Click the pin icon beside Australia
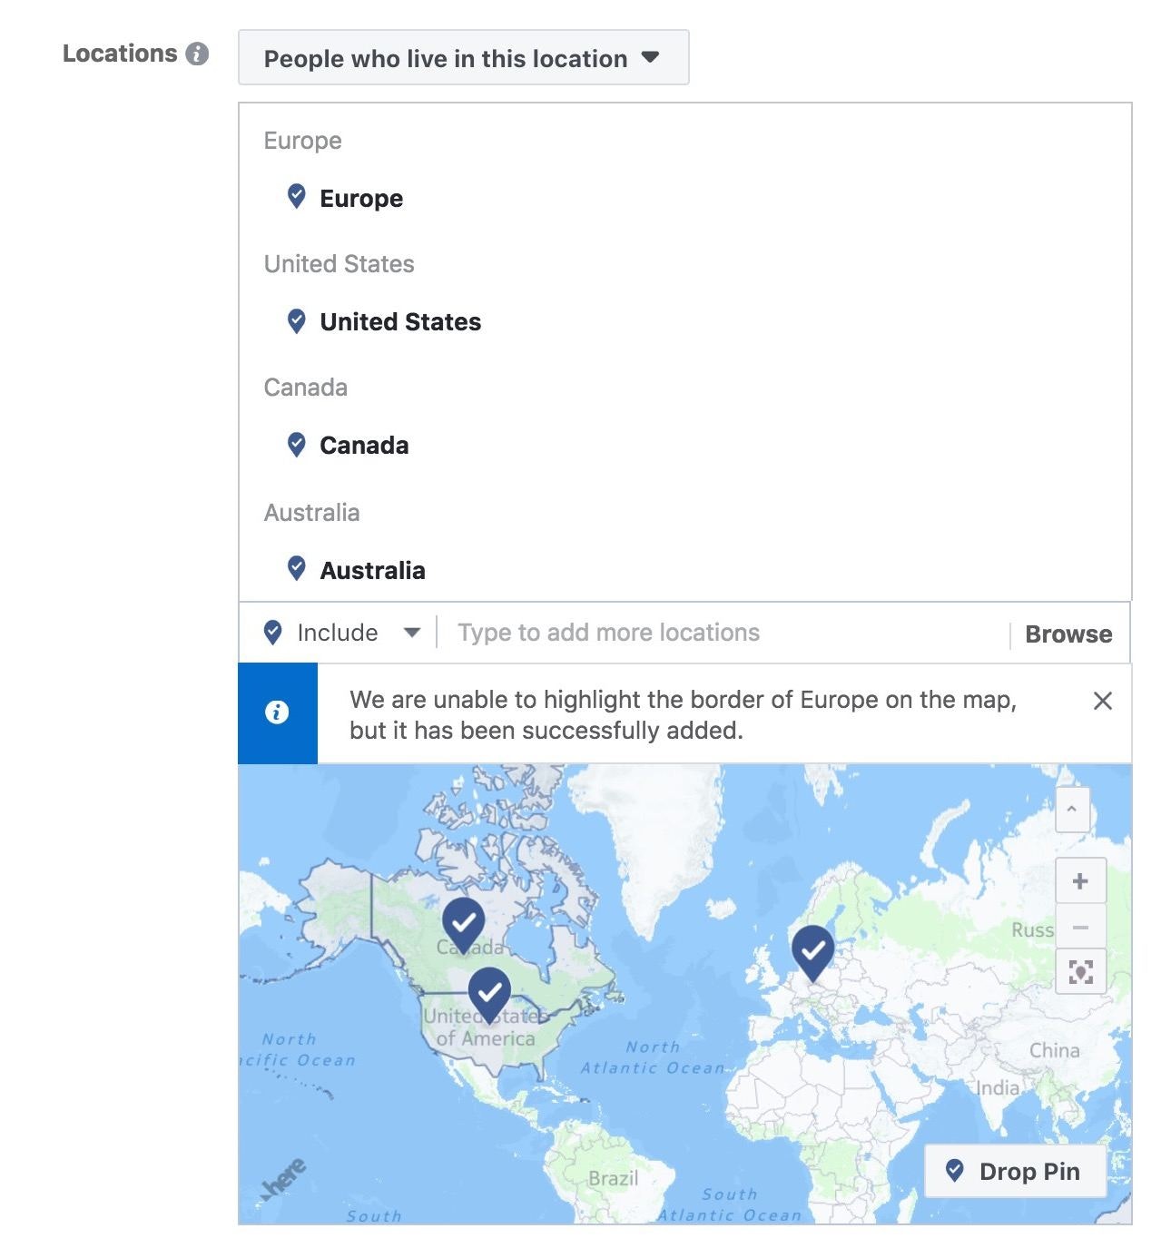This screenshot has height=1238, width=1171. pos(296,568)
